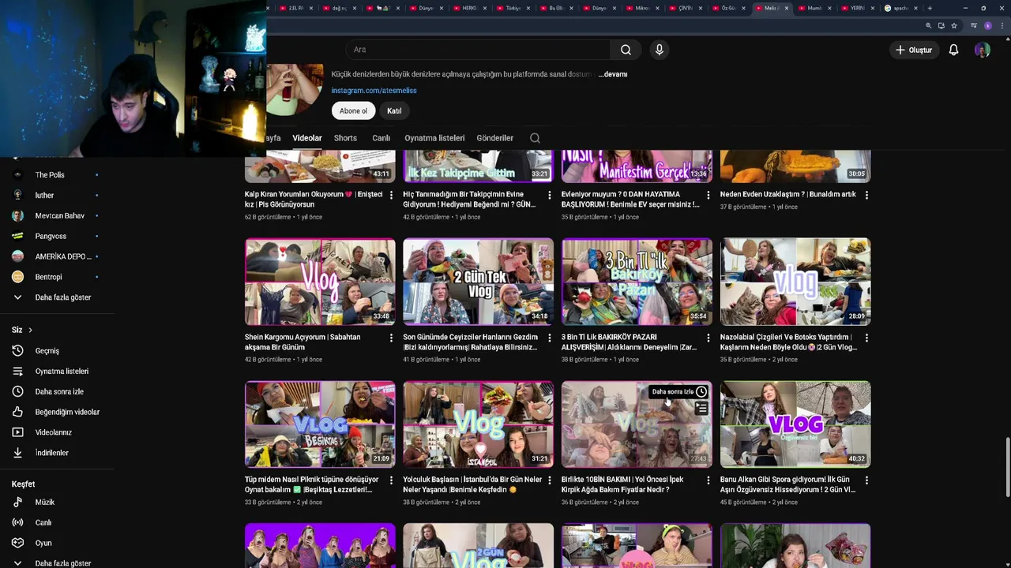Switch to the Videolar tab

(307, 138)
